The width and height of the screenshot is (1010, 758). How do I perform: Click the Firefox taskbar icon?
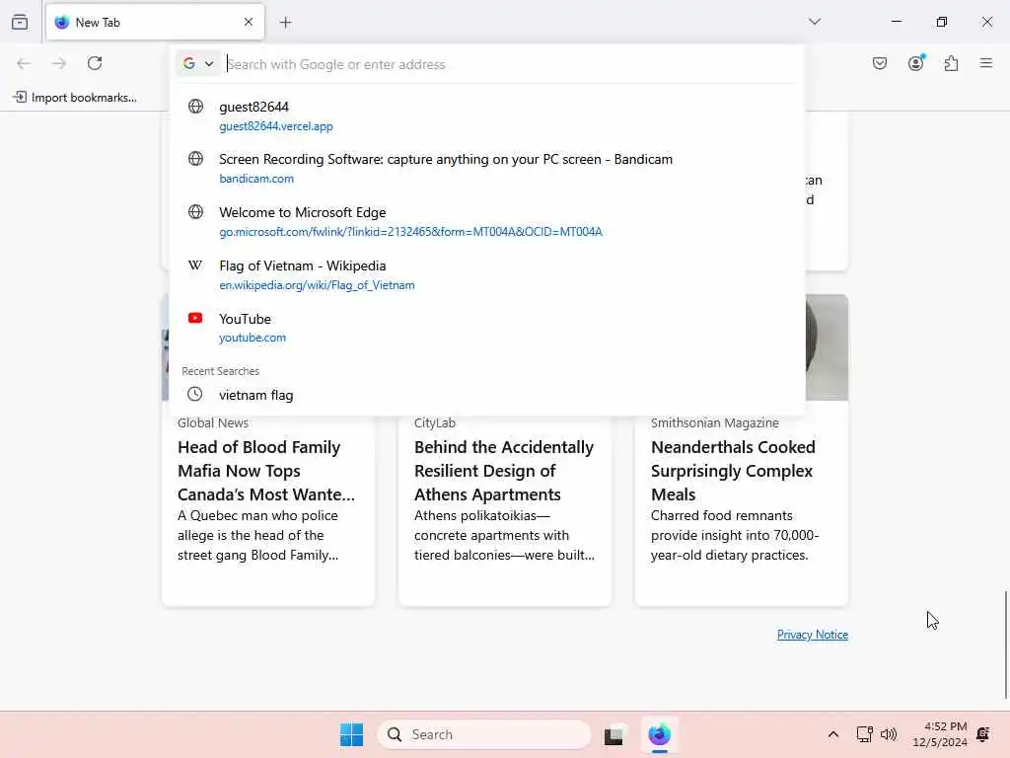click(660, 734)
